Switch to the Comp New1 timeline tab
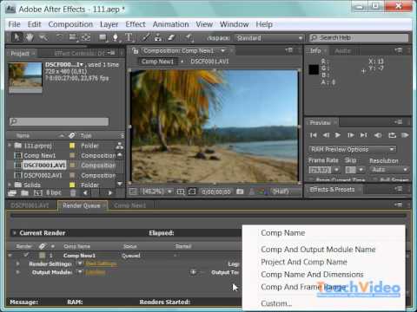 pos(129,205)
